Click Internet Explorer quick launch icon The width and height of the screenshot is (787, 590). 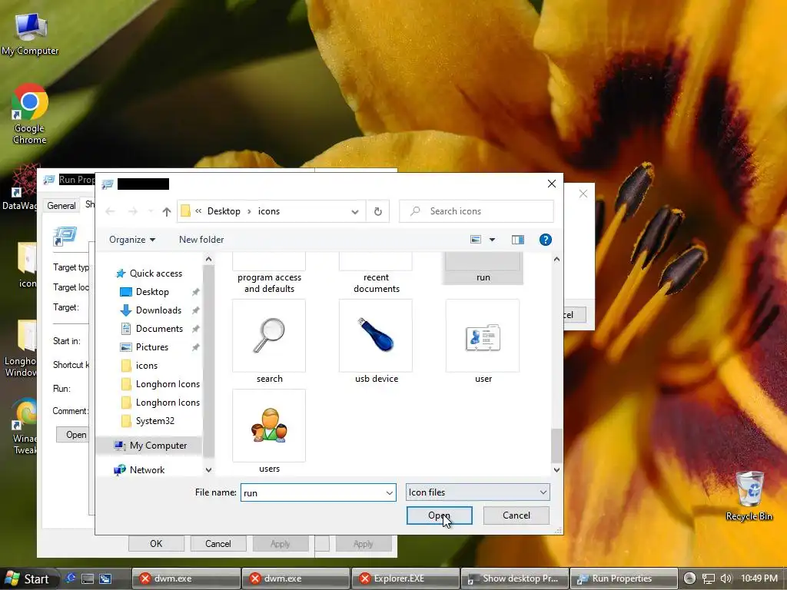70,578
